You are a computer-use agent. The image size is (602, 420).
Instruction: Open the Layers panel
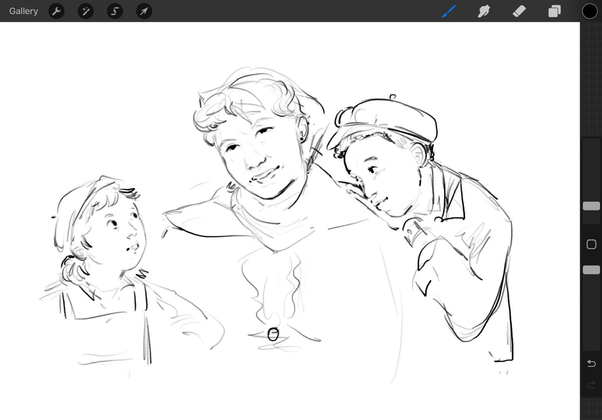pos(554,11)
